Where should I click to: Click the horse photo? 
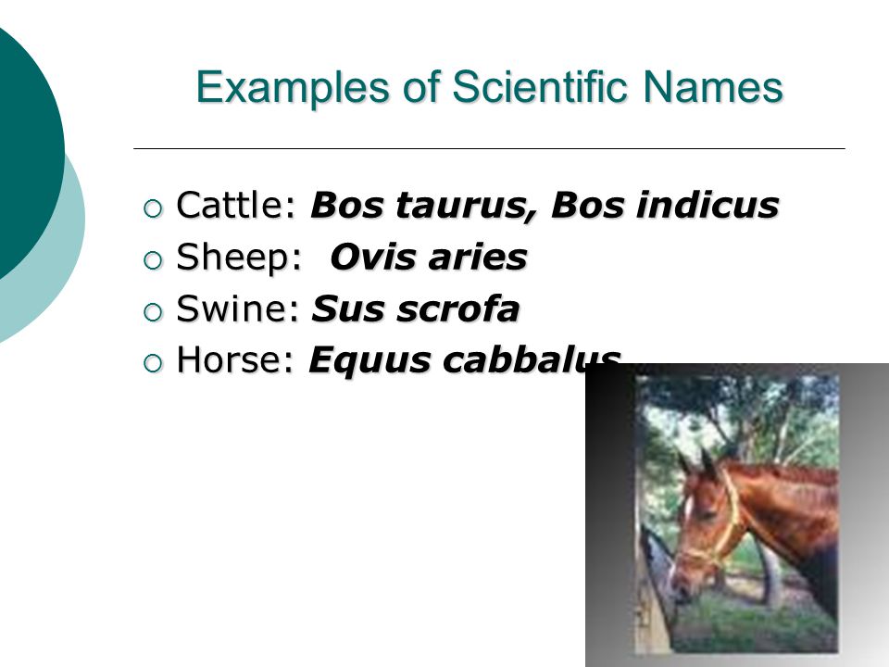tap(736, 513)
